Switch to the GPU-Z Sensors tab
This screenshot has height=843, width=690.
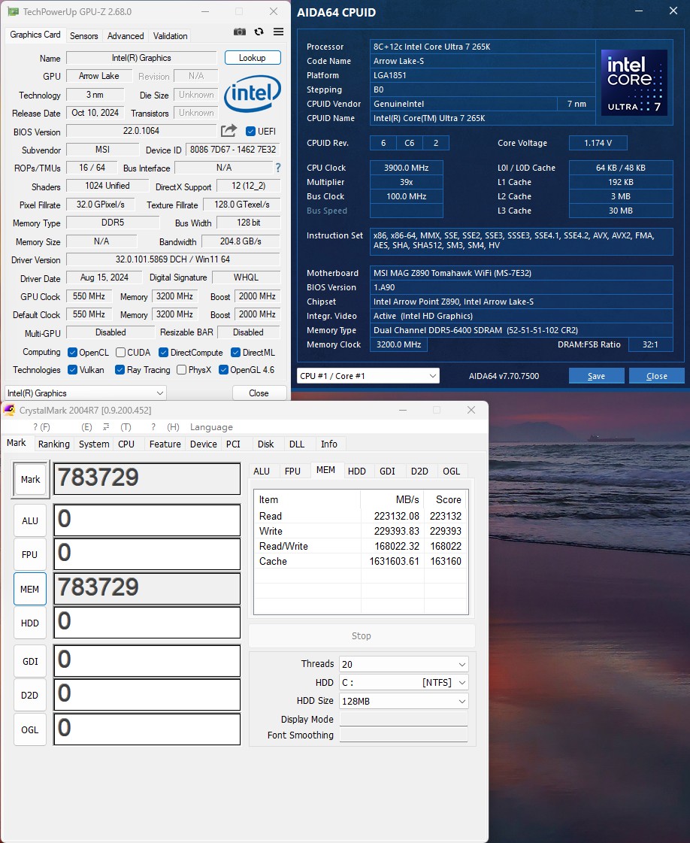[x=84, y=36]
